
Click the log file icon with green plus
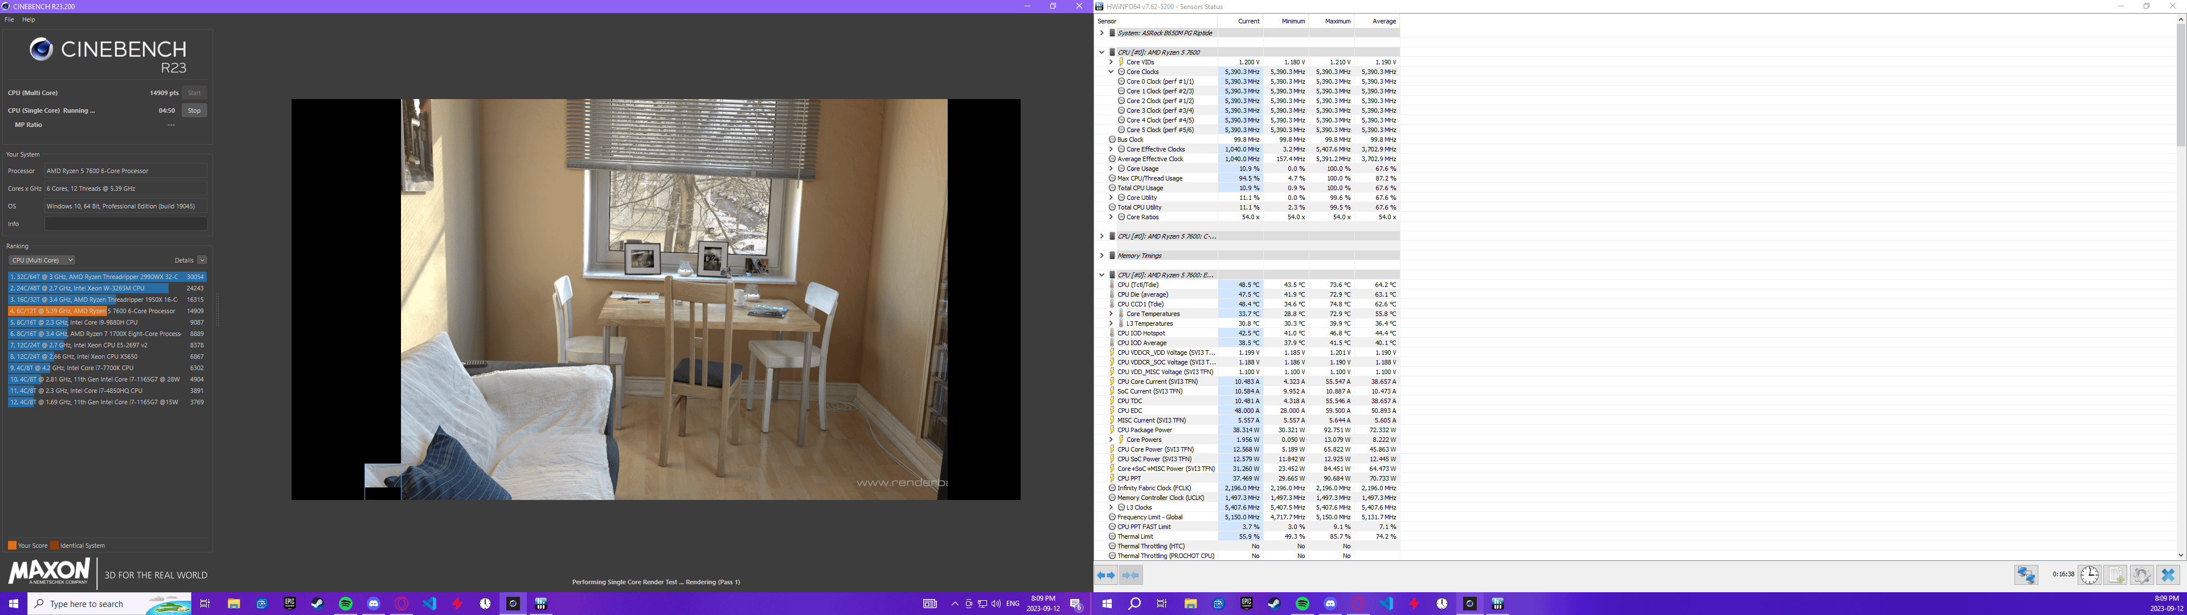pyautogui.click(x=2116, y=575)
